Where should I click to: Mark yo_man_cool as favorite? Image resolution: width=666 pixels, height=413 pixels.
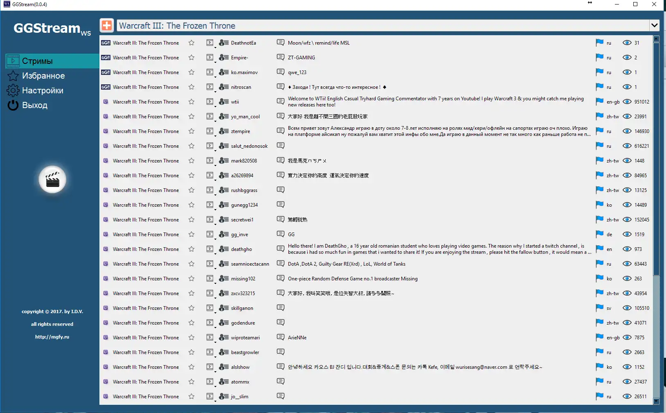tap(191, 116)
